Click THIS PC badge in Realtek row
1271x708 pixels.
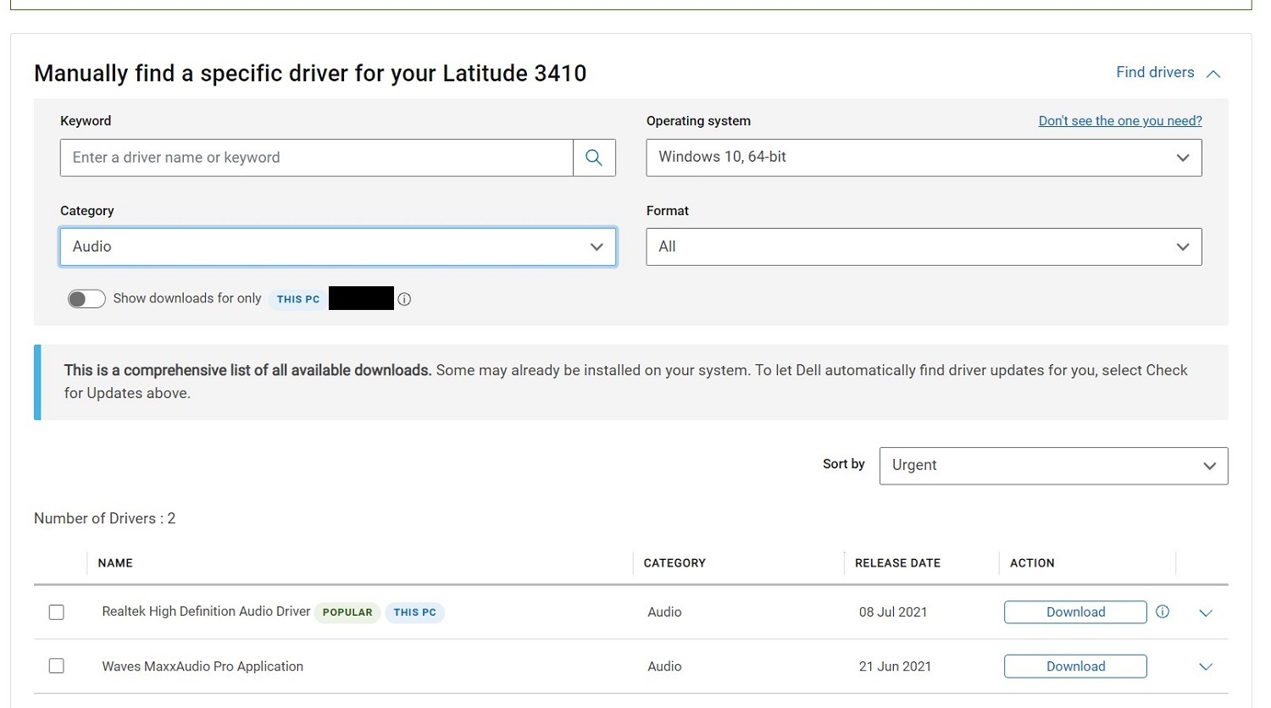coord(415,612)
